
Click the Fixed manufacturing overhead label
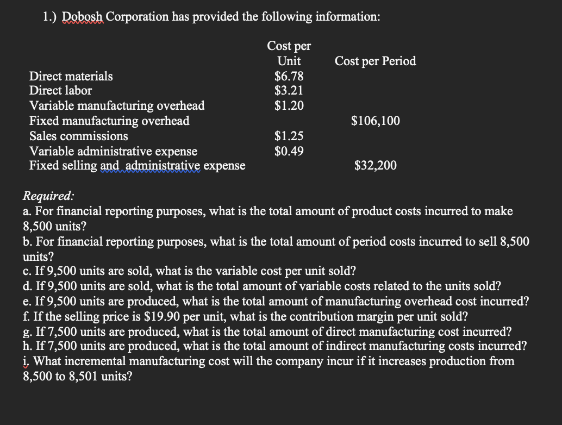(109, 121)
